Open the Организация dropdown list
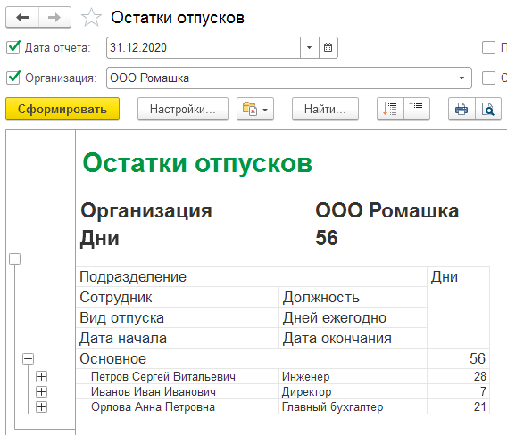 tap(462, 78)
